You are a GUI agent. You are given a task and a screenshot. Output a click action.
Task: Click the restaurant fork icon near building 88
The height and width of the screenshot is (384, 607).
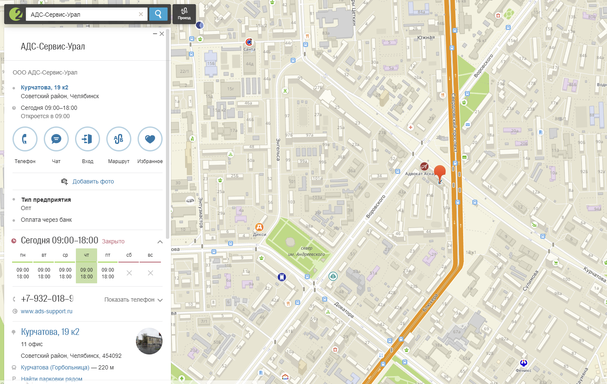pyautogui.click(x=442, y=95)
